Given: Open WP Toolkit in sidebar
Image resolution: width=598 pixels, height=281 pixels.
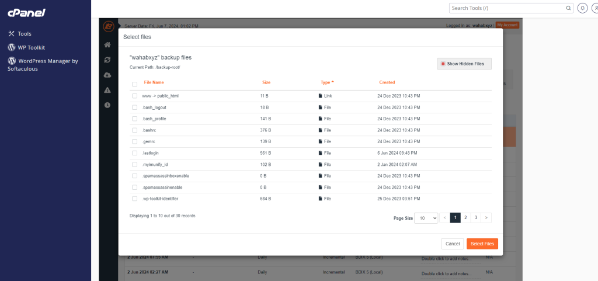Looking at the screenshot, I should click(x=31, y=47).
